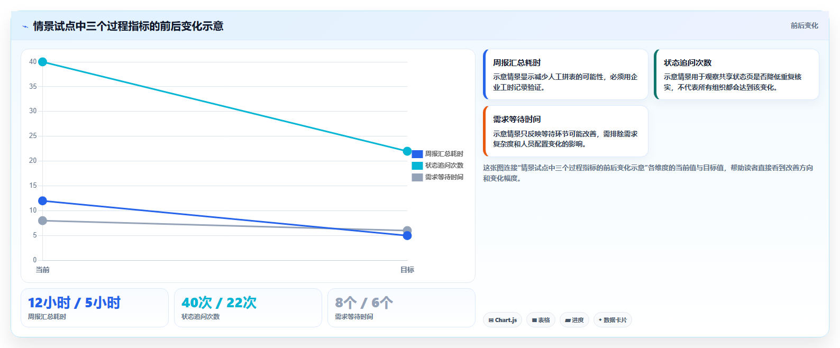Click the gray data point at value 8
Viewport: 840px width, 348px height.
[x=43, y=221]
